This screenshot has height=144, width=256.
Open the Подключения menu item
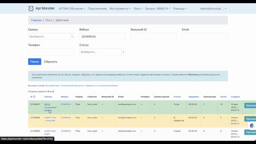(97, 8)
